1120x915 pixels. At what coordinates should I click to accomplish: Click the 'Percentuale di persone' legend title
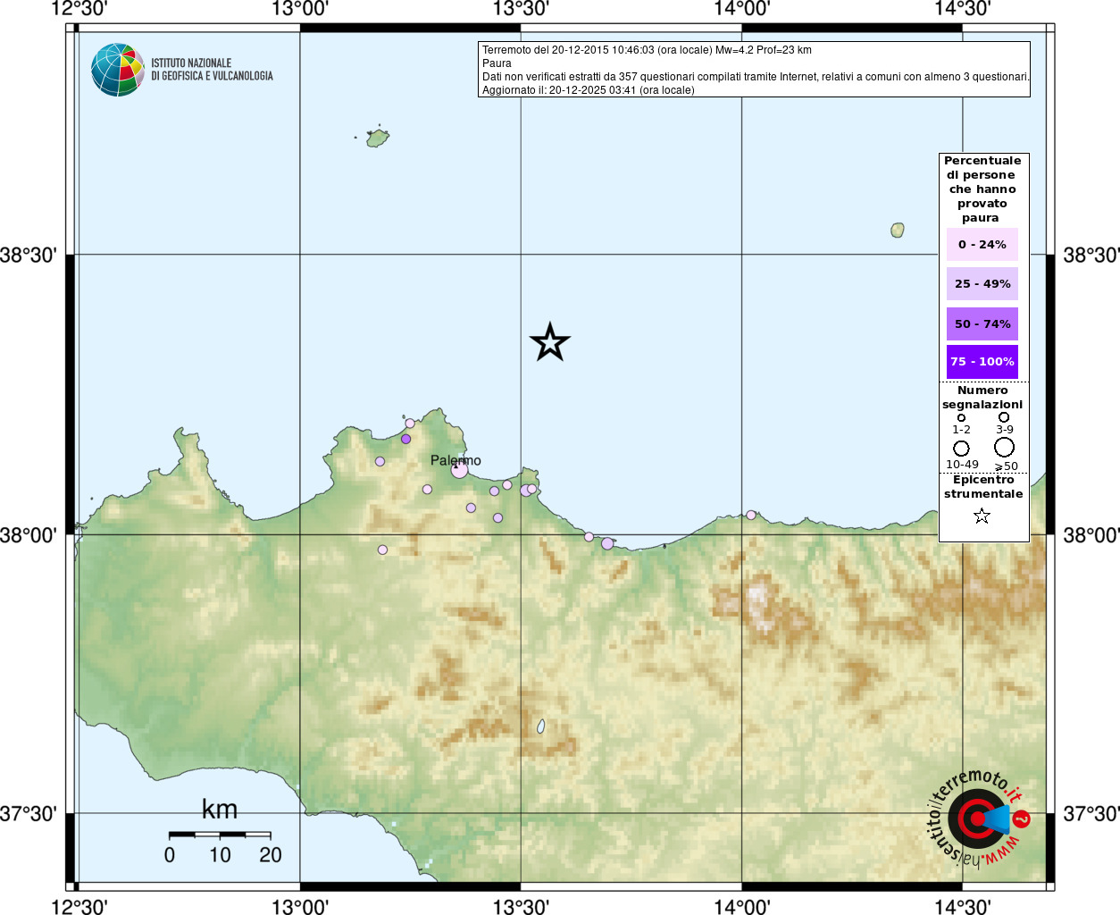click(x=982, y=189)
